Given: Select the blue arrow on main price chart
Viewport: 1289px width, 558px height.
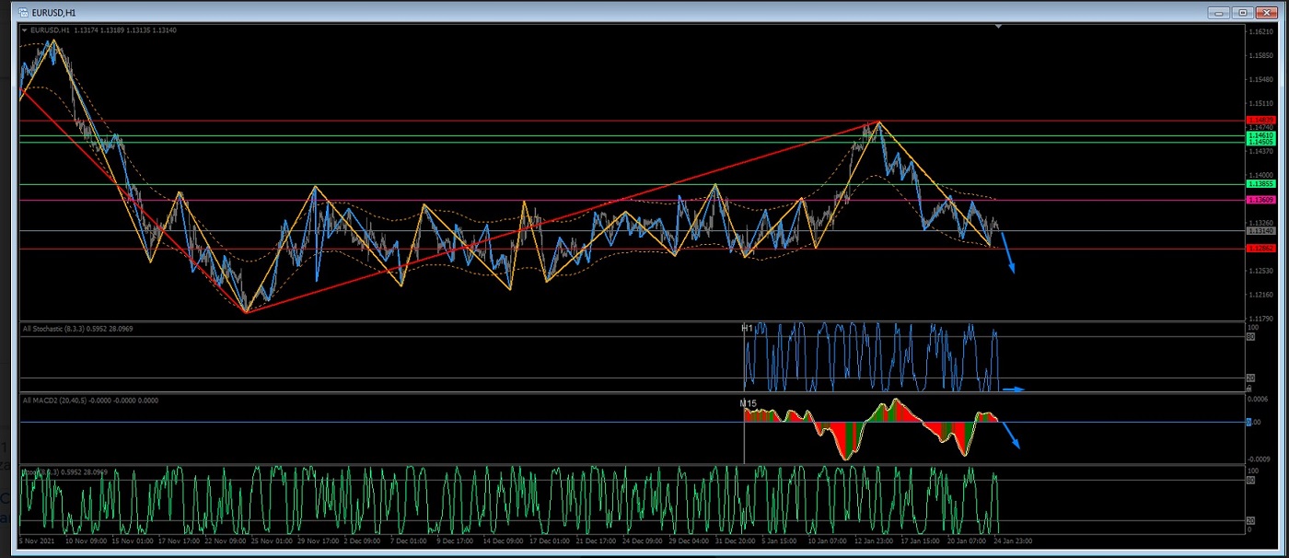Looking at the screenshot, I should pos(1008,253).
